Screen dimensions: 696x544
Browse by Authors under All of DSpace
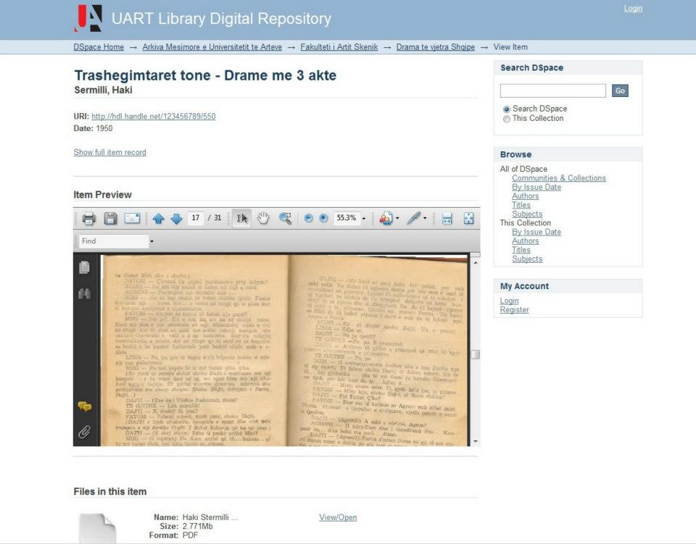coord(525,196)
